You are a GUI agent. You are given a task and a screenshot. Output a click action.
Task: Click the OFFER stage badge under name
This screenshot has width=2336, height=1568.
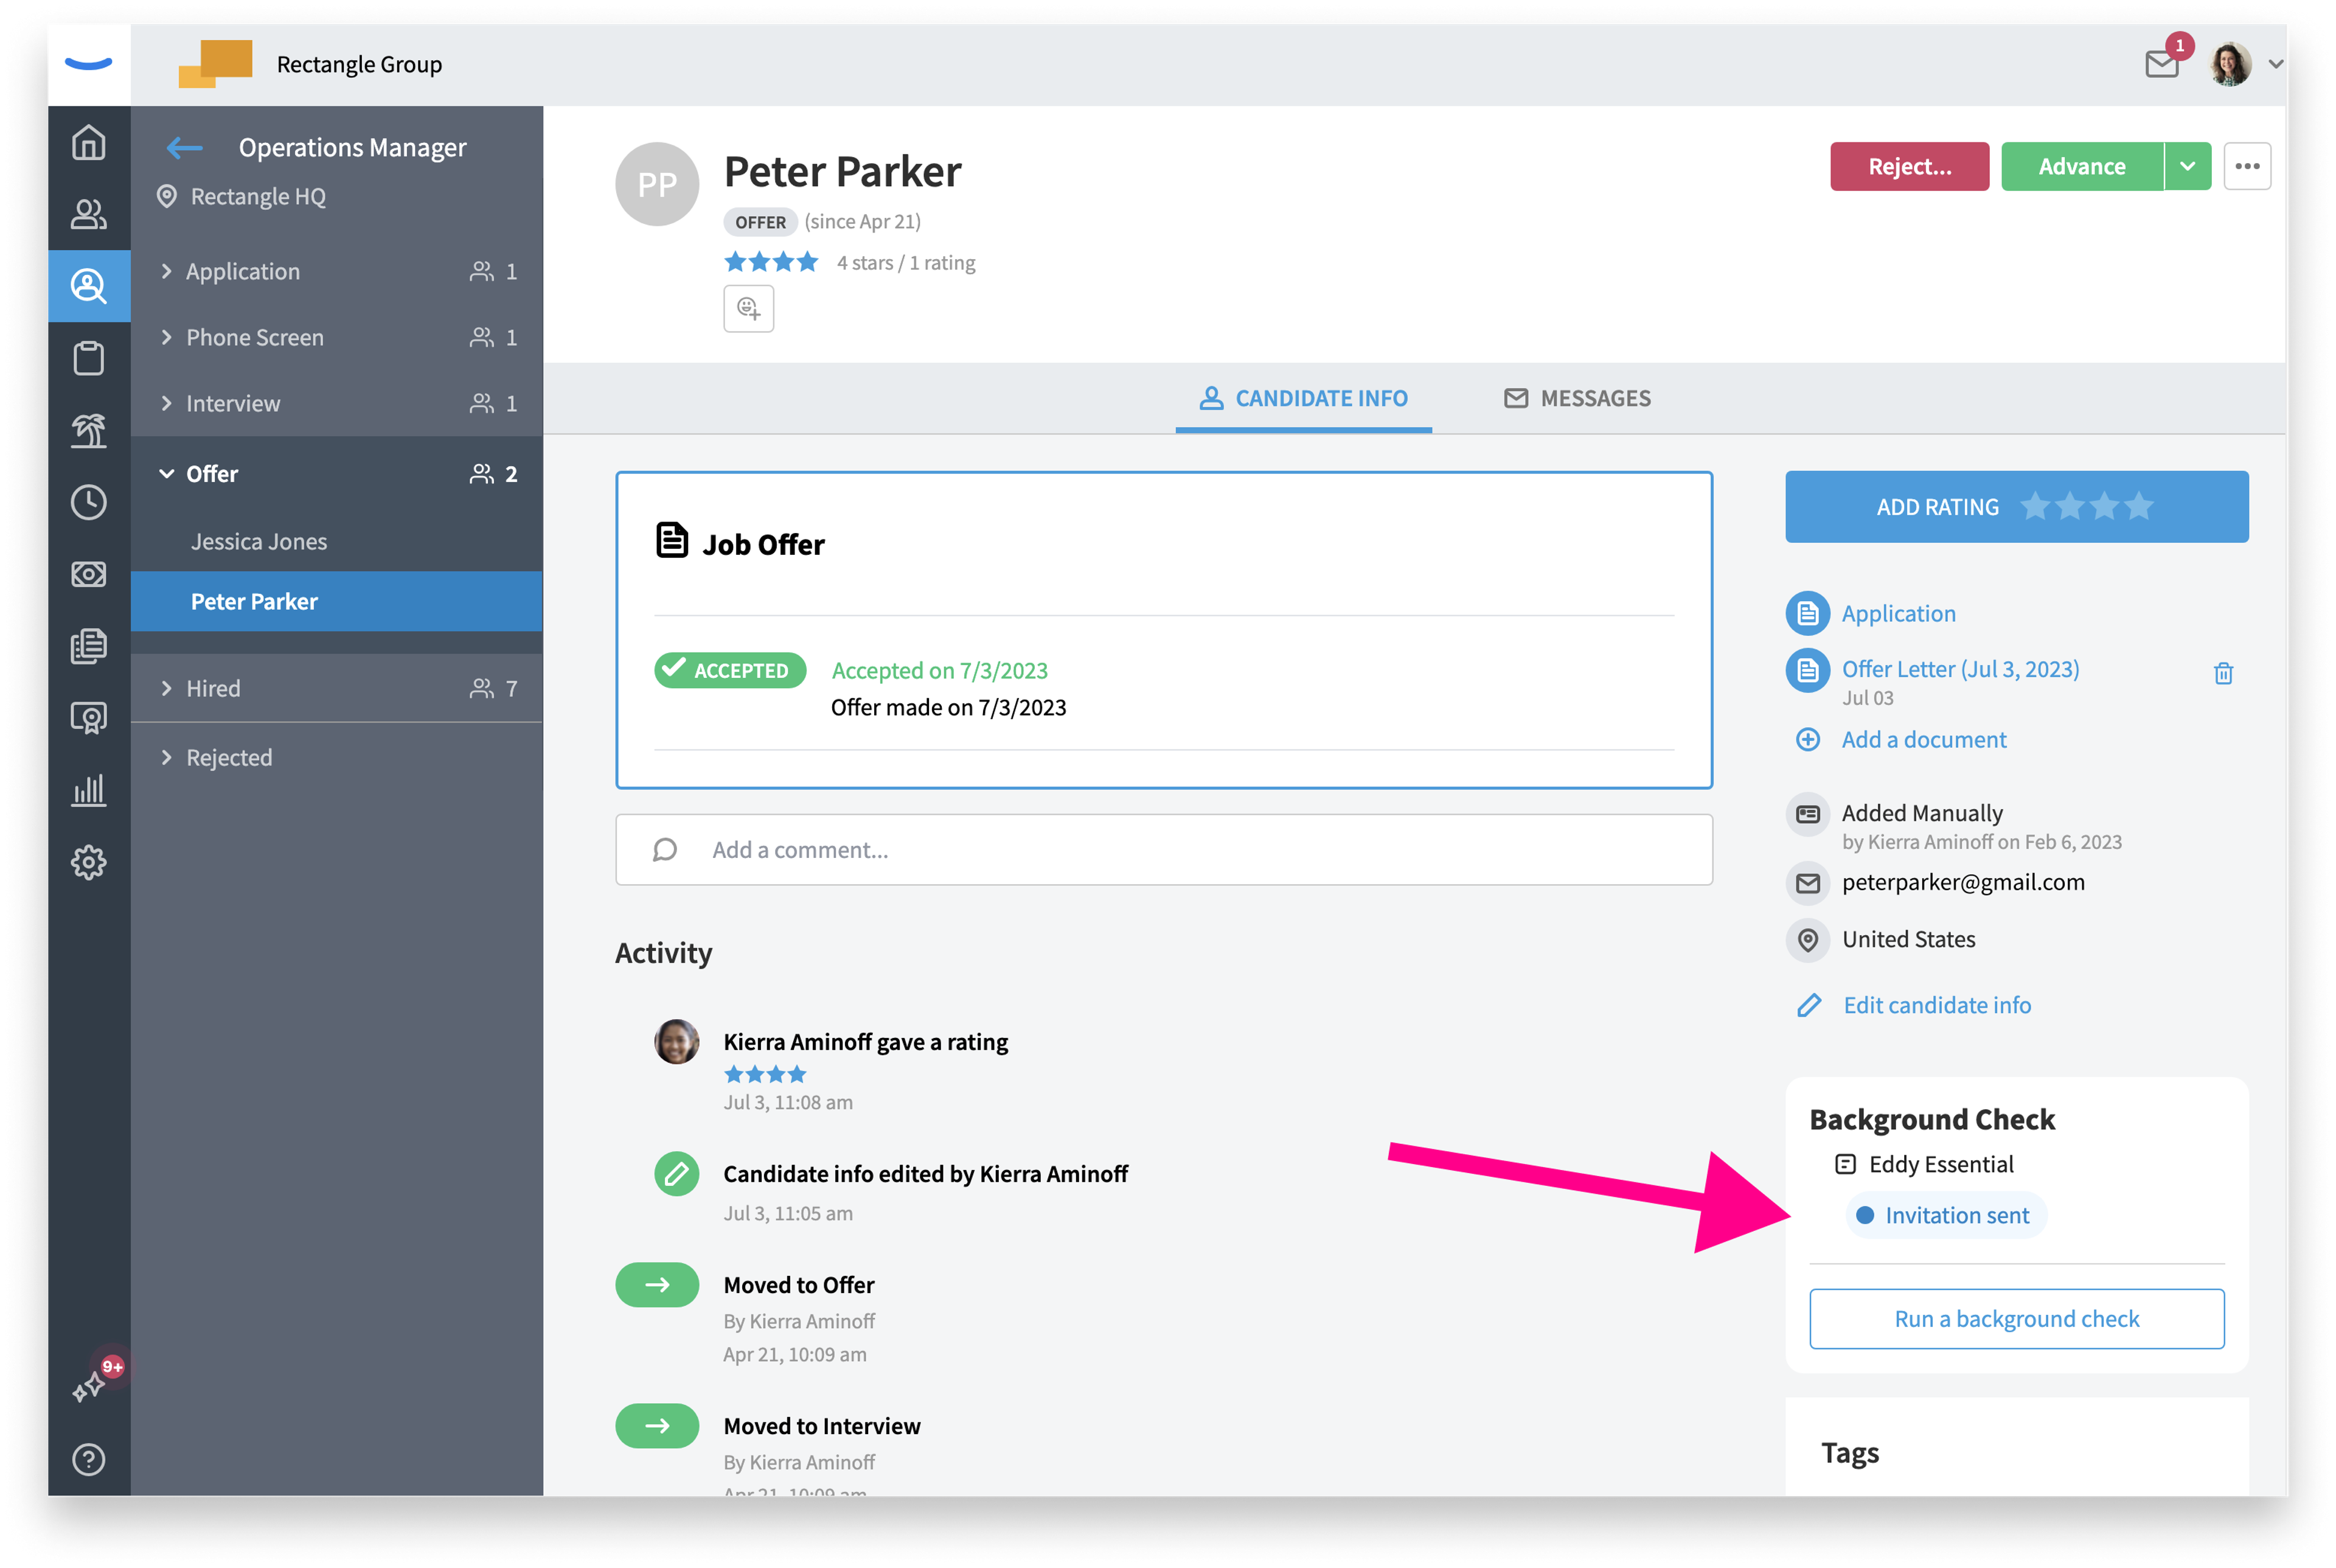760,222
